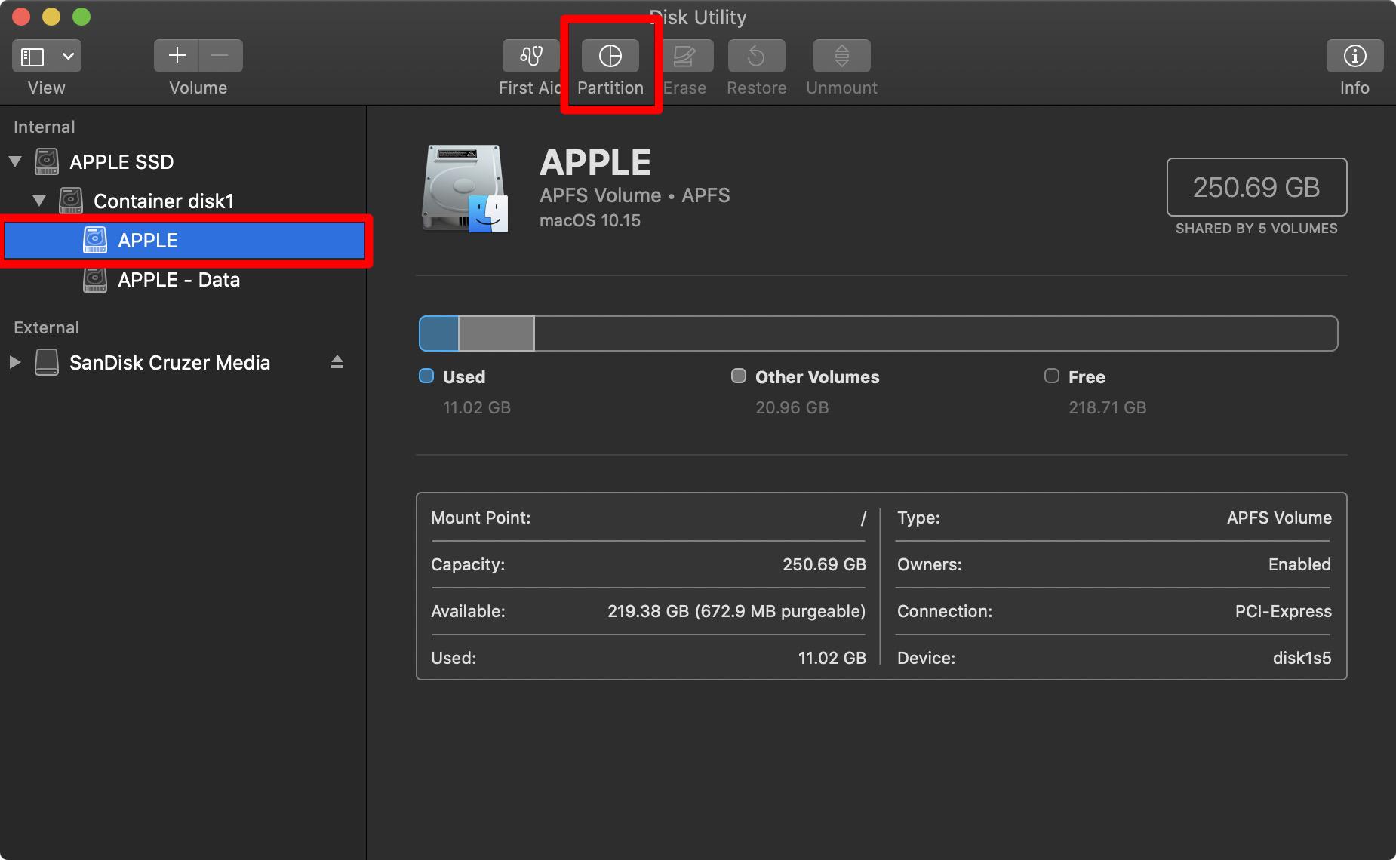Open the Partition tool
This screenshot has width=1396, height=860.
(610, 55)
